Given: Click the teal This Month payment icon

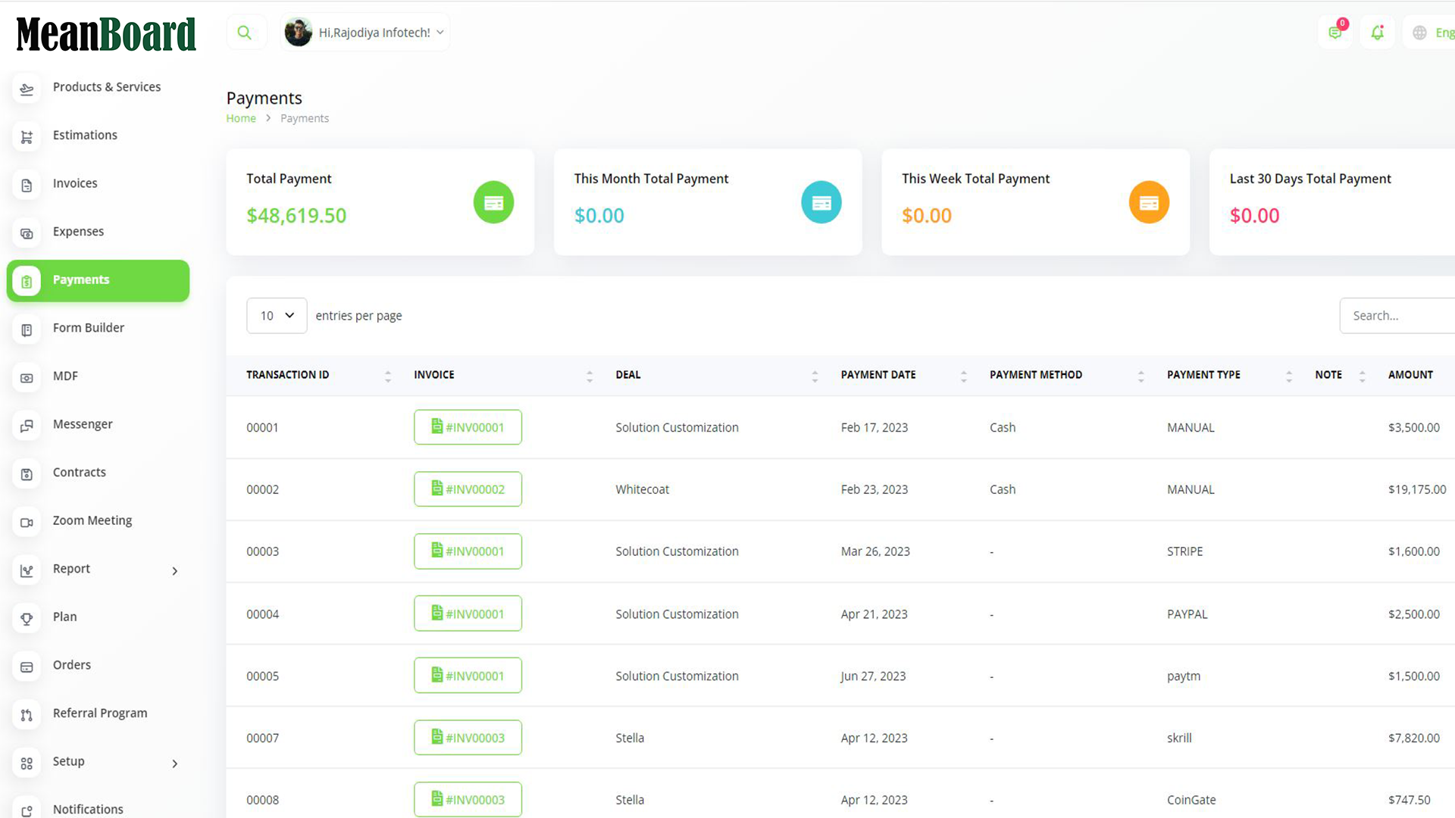Looking at the screenshot, I should point(821,202).
